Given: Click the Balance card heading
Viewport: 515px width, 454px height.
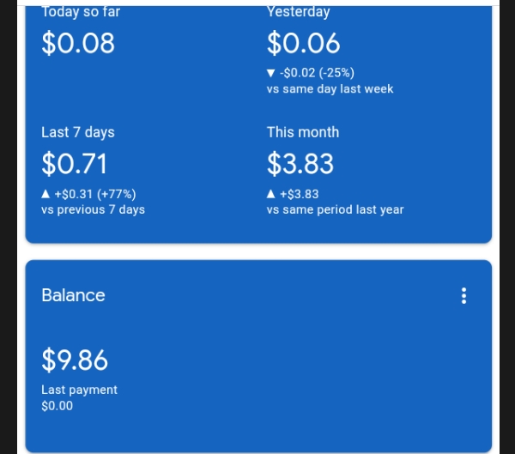Looking at the screenshot, I should tap(73, 295).
